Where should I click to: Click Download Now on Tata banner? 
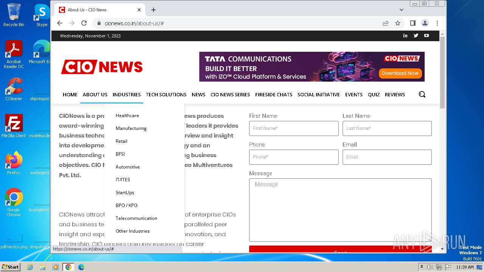(400, 73)
